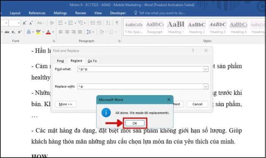Align text right
This screenshot has height=158, width=266.
(73, 32)
